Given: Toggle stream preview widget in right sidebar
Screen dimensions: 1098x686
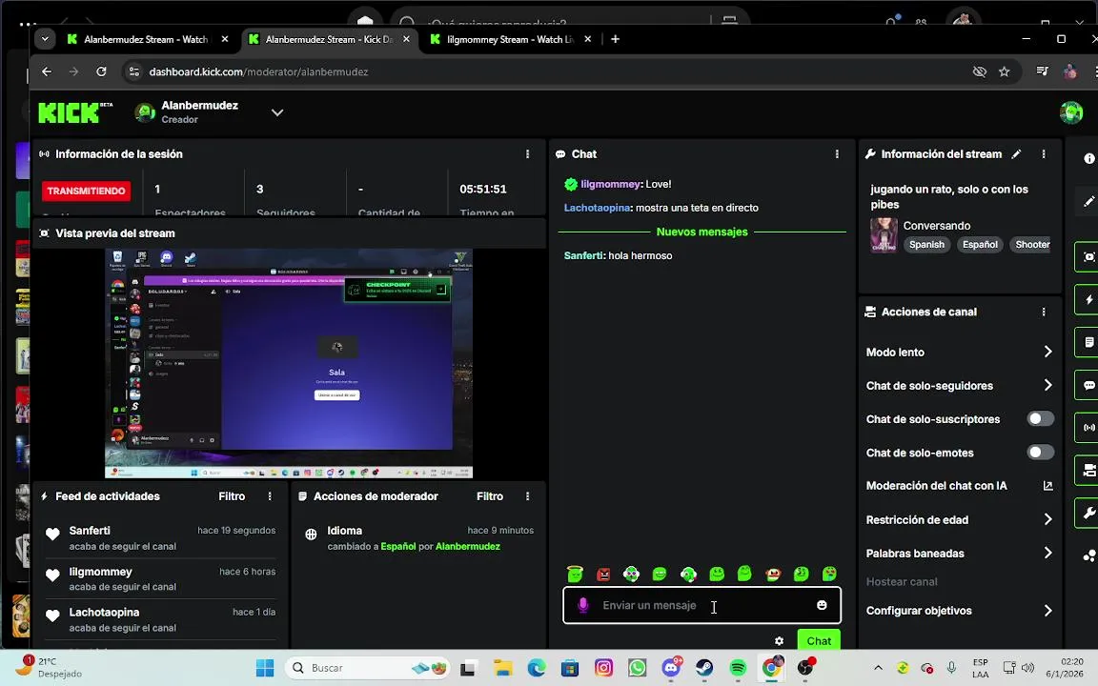Looking at the screenshot, I should [1088, 257].
